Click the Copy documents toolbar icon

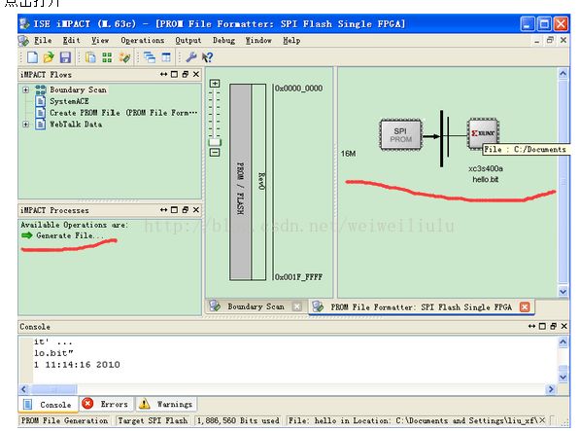coord(90,57)
